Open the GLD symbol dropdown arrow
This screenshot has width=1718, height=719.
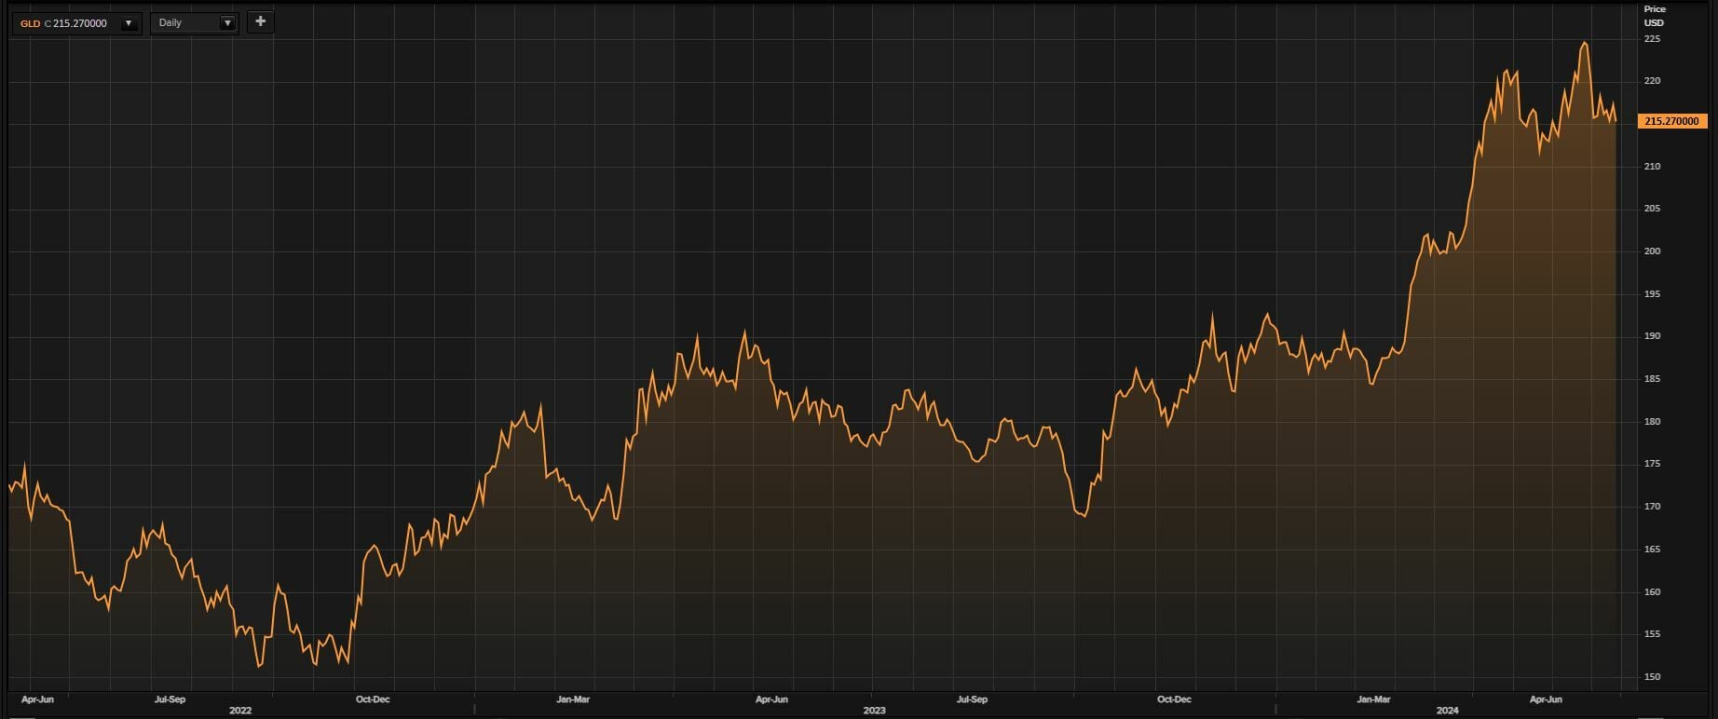[x=129, y=23]
